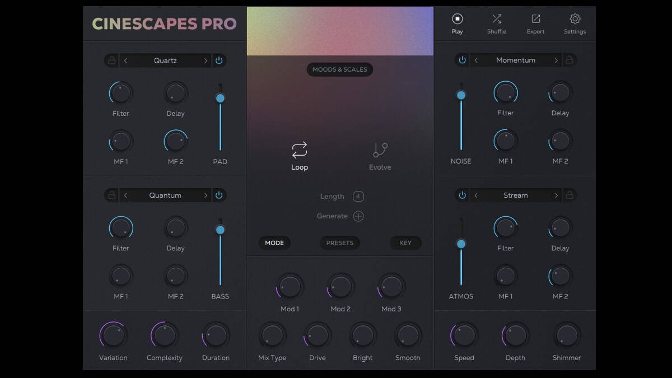Screen dimensions: 672x378
Task: Disable the Momentum noise layer power
Action: click(x=462, y=60)
